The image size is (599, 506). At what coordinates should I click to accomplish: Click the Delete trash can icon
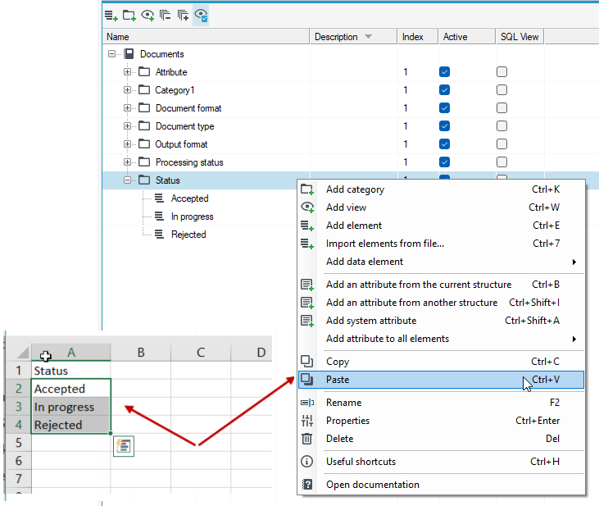tap(307, 439)
